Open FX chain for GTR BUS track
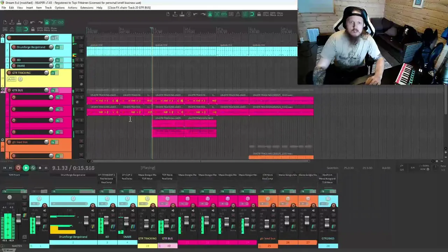The height and width of the screenshot is (252, 448). 53,91
